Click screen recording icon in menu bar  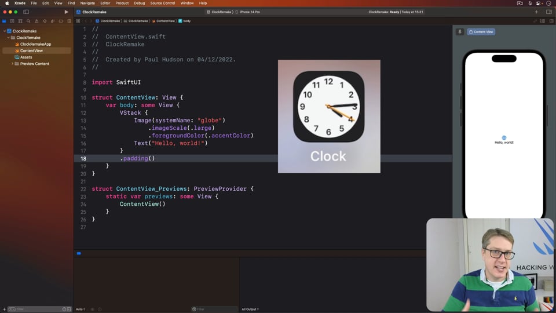pos(520,3)
